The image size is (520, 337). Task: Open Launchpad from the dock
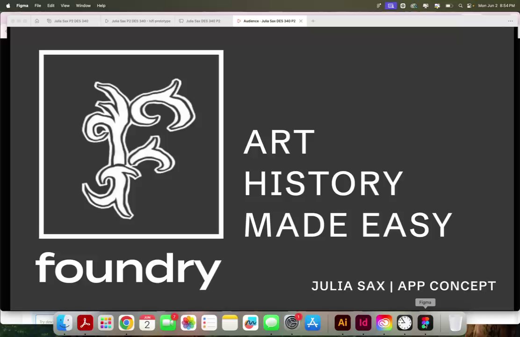pyautogui.click(x=106, y=322)
